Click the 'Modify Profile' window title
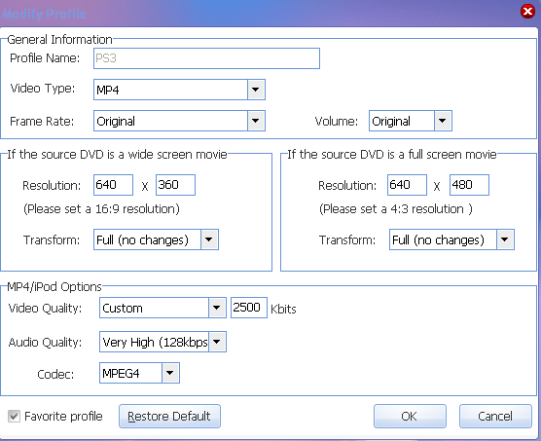The height and width of the screenshot is (441, 541). 44,14
